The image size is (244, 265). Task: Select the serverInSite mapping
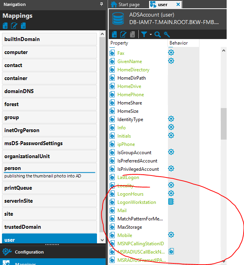pos(49,201)
